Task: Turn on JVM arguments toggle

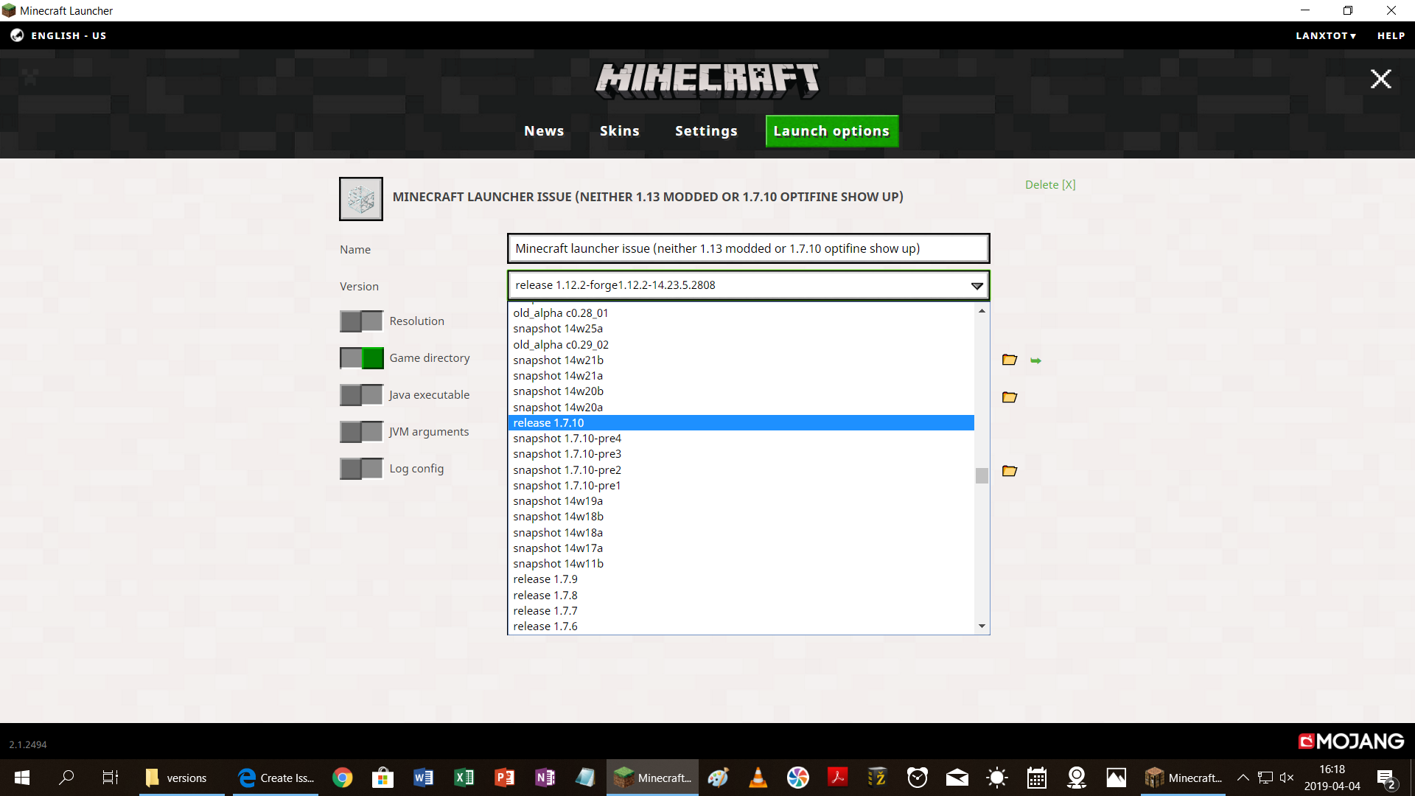Action: tap(361, 432)
